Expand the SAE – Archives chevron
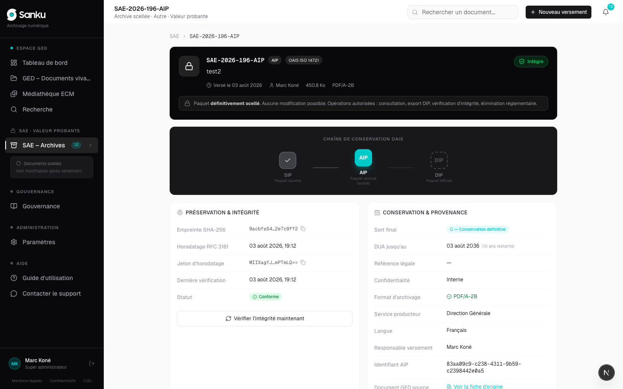Image resolution: width=623 pixels, height=389 pixels. click(x=90, y=145)
